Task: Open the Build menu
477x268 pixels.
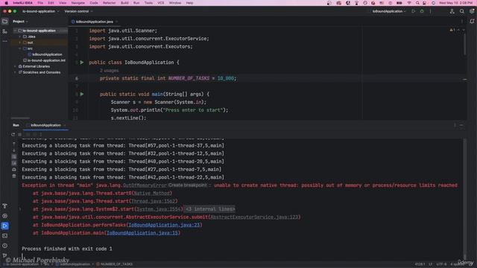Action: click(124, 3)
